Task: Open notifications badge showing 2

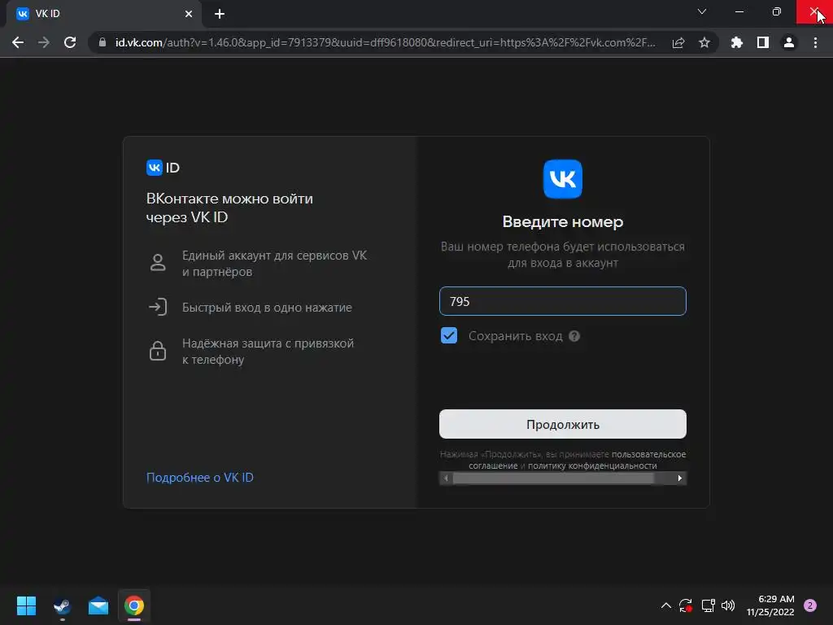Action: point(810,605)
